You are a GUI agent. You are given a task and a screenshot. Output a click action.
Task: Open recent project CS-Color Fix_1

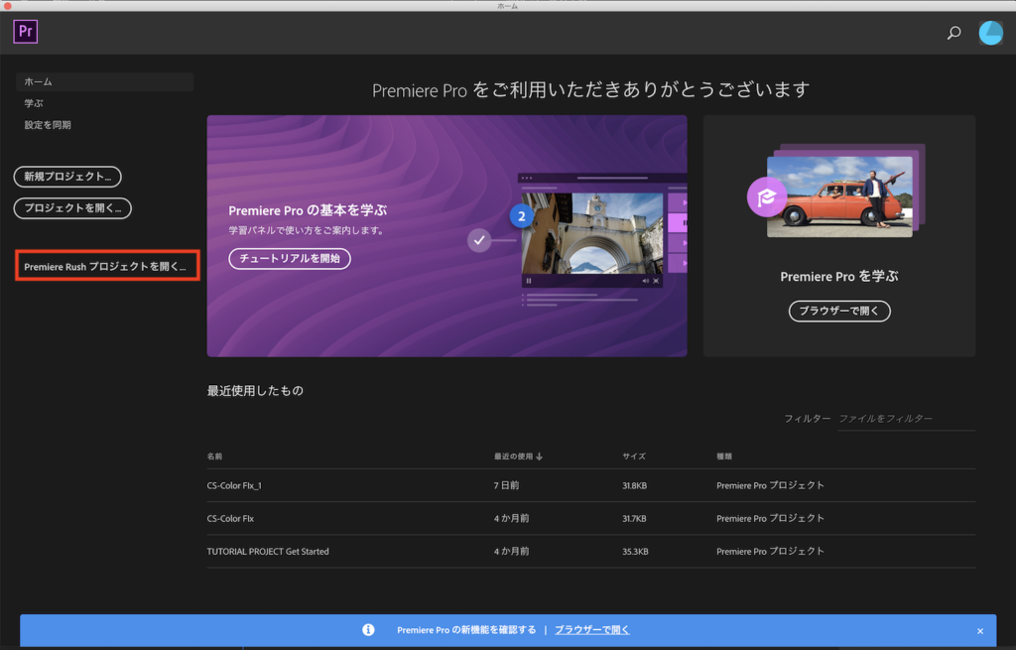pyautogui.click(x=234, y=485)
